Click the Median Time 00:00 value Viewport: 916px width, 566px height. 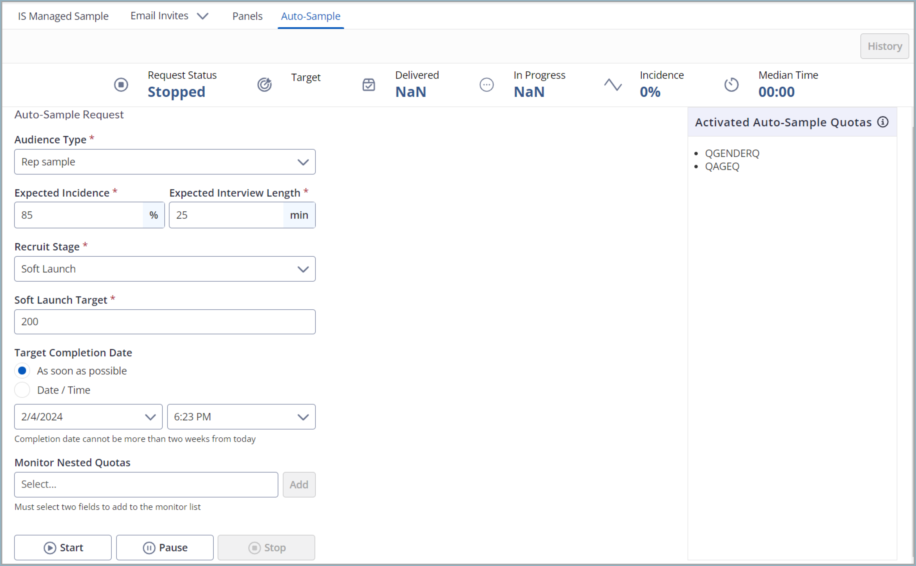point(776,92)
